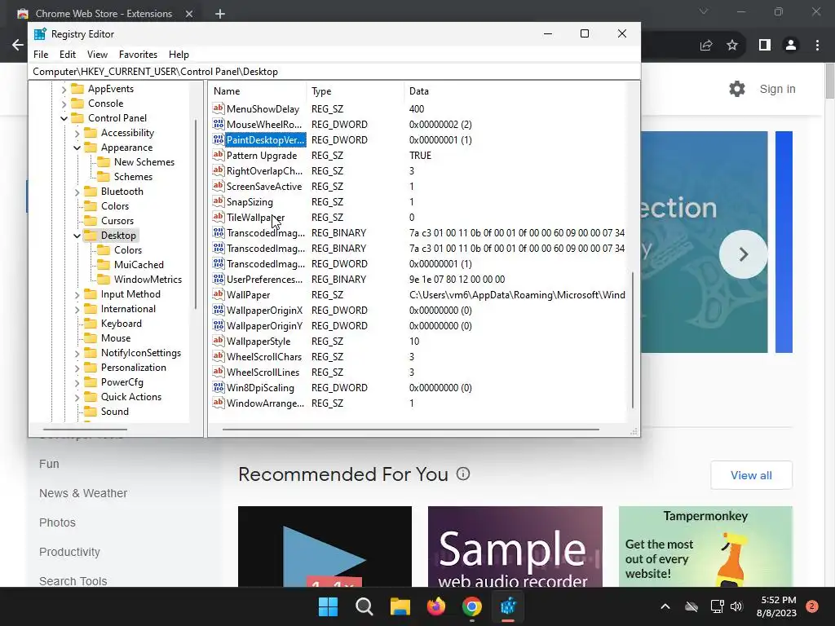835x626 pixels.
Task: Click the DWORD icon of PaintDesktopVer... value
Action: pyautogui.click(x=219, y=139)
